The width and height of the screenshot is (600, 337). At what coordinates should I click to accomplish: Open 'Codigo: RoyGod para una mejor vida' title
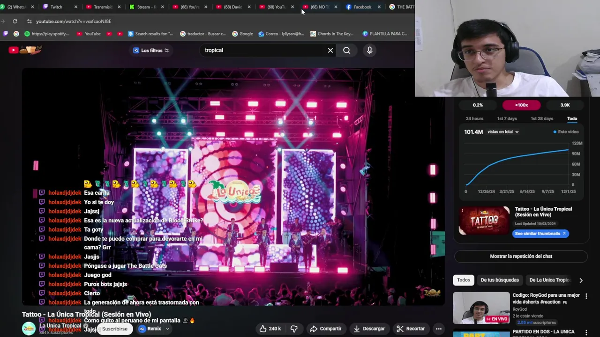point(546,299)
